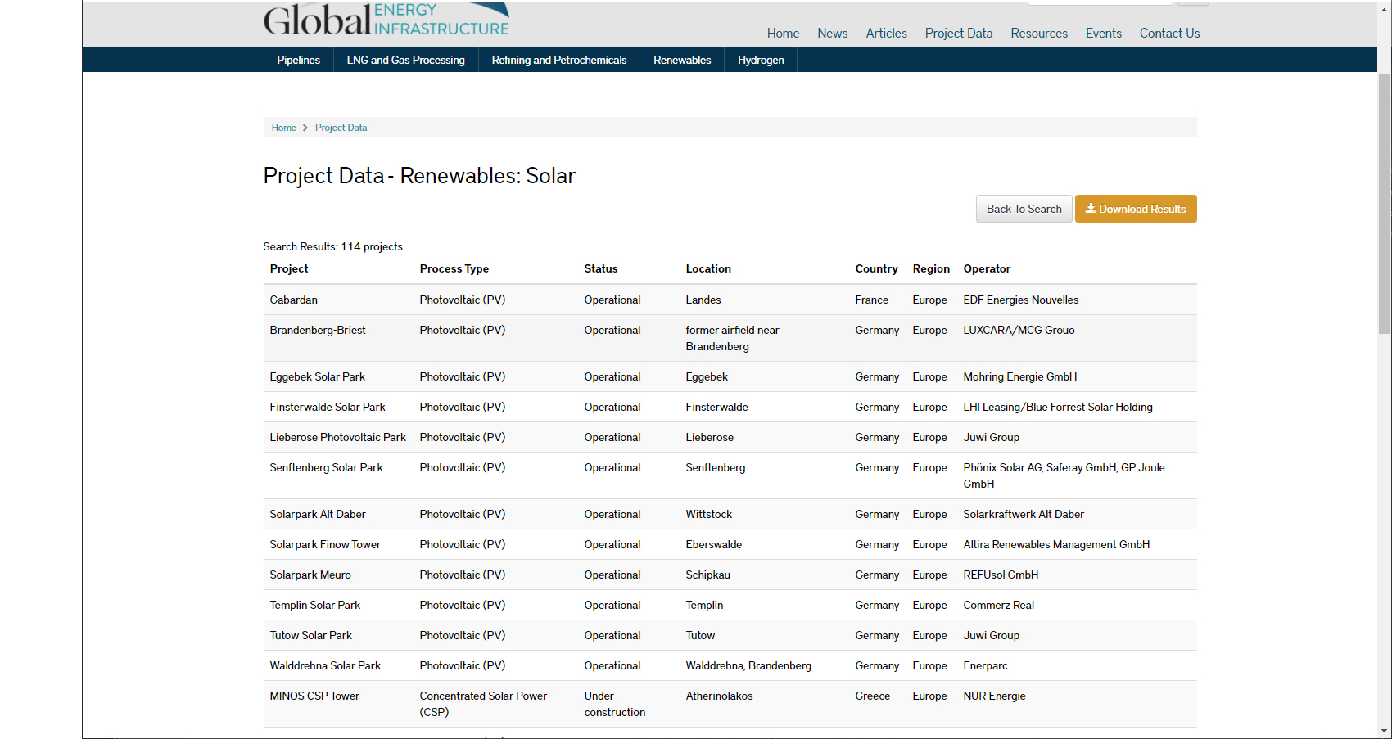Select the Solarpark Finow Tower project name
Viewport: 1392px width, 739px height.
325,544
